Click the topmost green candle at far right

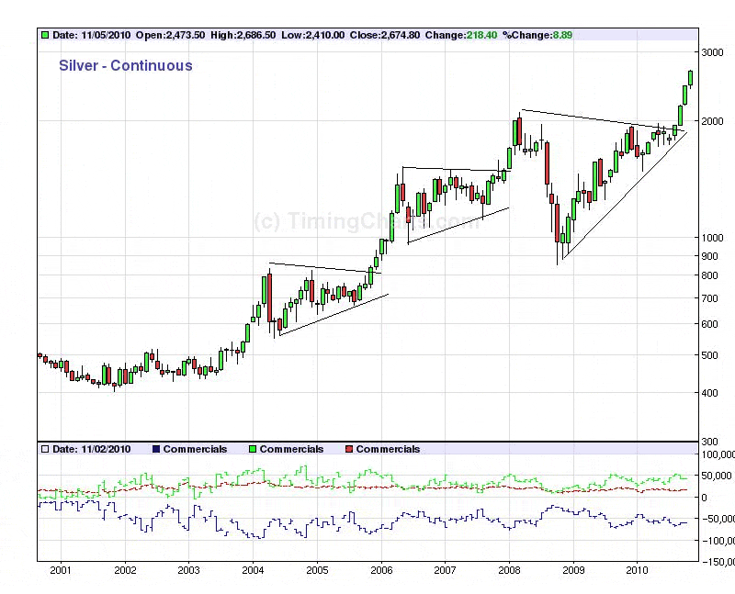pos(691,78)
